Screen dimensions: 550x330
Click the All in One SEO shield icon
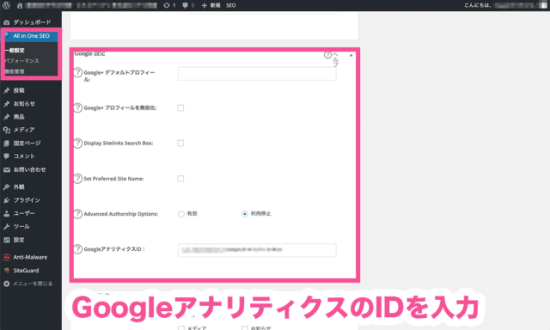tap(7, 35)
